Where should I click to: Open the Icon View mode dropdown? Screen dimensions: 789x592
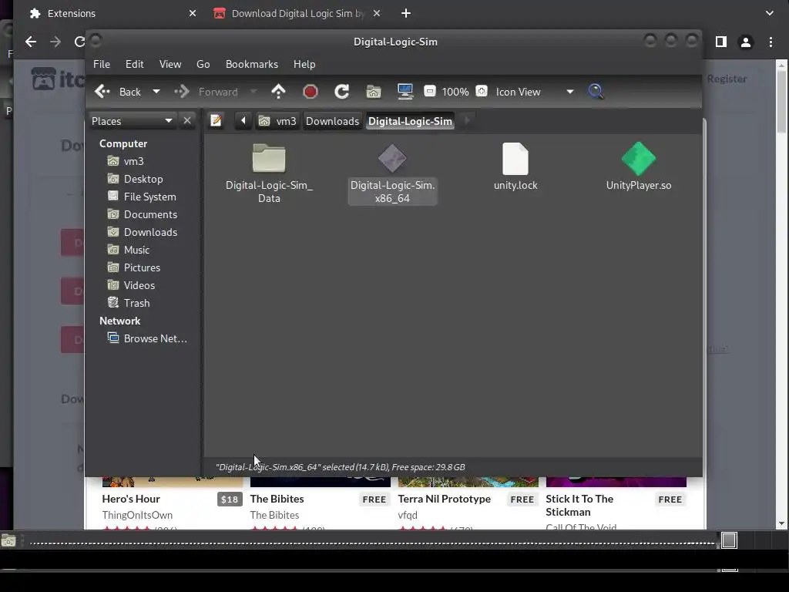click(x=535, y=92)
